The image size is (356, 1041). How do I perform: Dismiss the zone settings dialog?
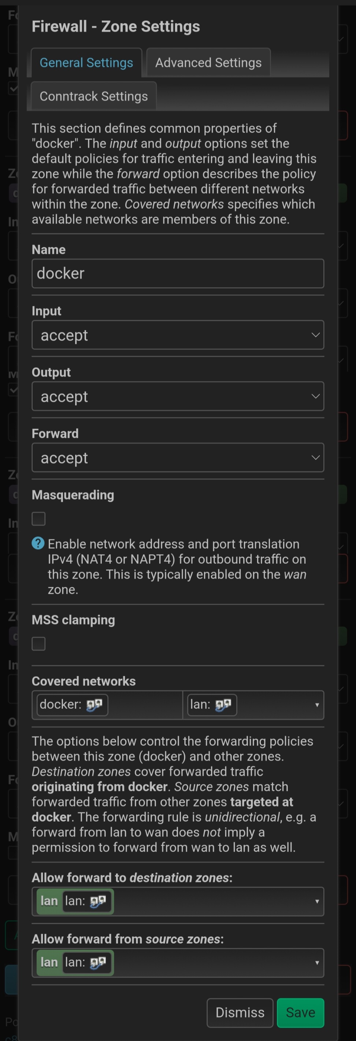(x=240, y=1012)
